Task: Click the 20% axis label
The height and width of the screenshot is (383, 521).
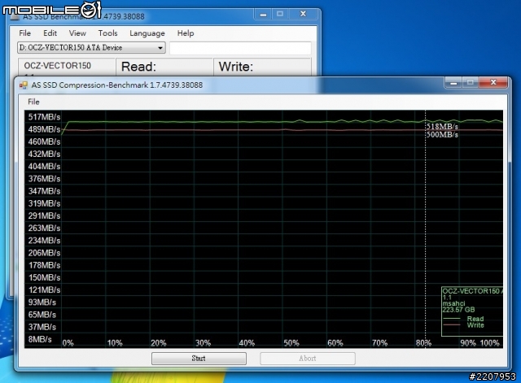Action: pos(159,343)
